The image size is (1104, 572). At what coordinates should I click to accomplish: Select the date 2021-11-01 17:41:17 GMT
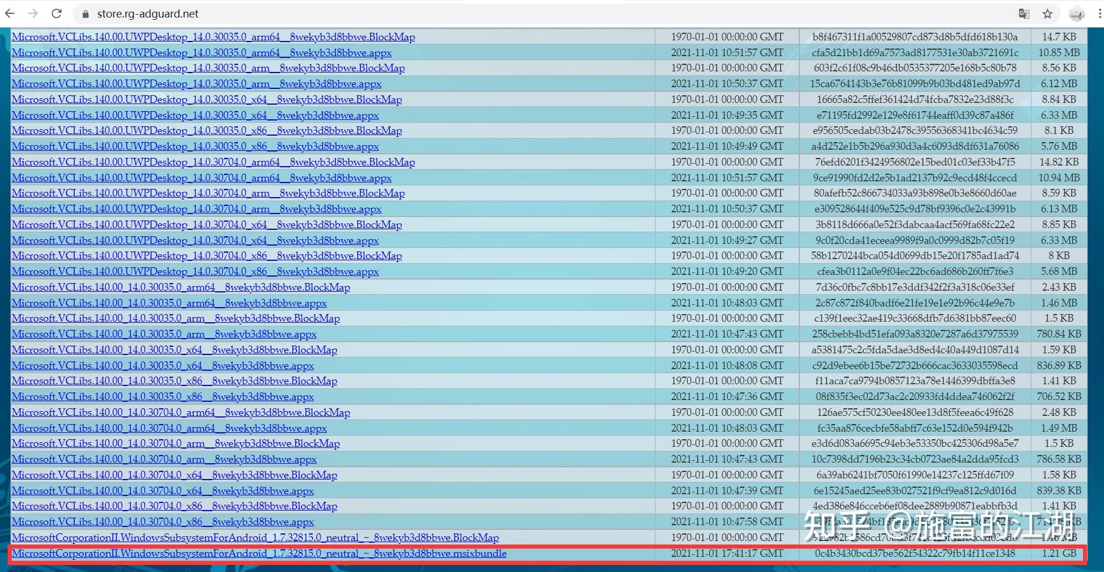point(727,553)
